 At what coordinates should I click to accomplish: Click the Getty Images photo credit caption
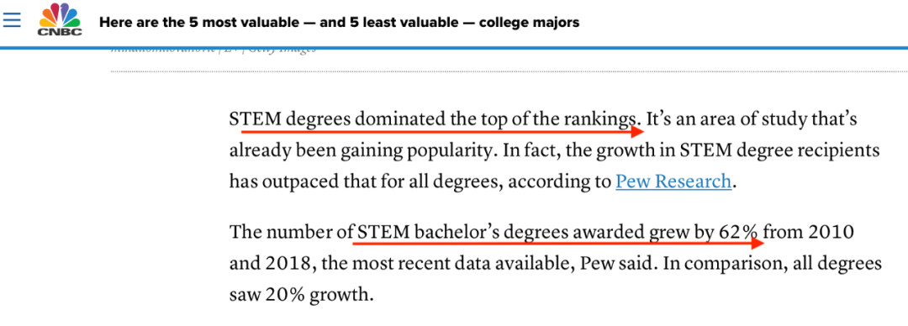pyautogui.click(x=214, y=50)
